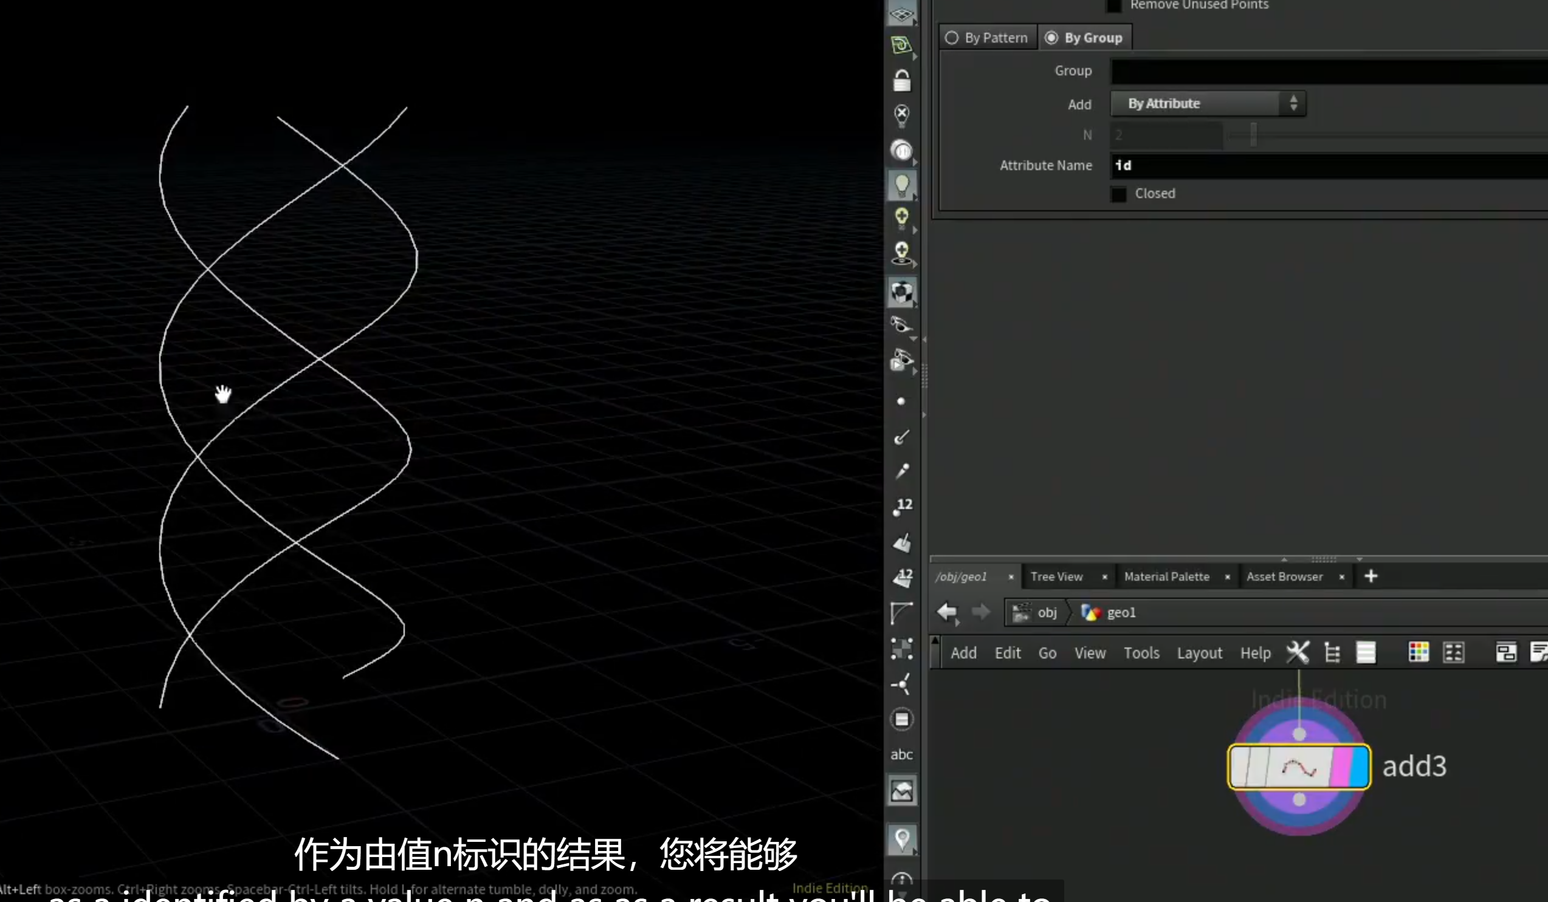
Task: Toggle the primitive hulls curve icon
Action: point(901,613)
